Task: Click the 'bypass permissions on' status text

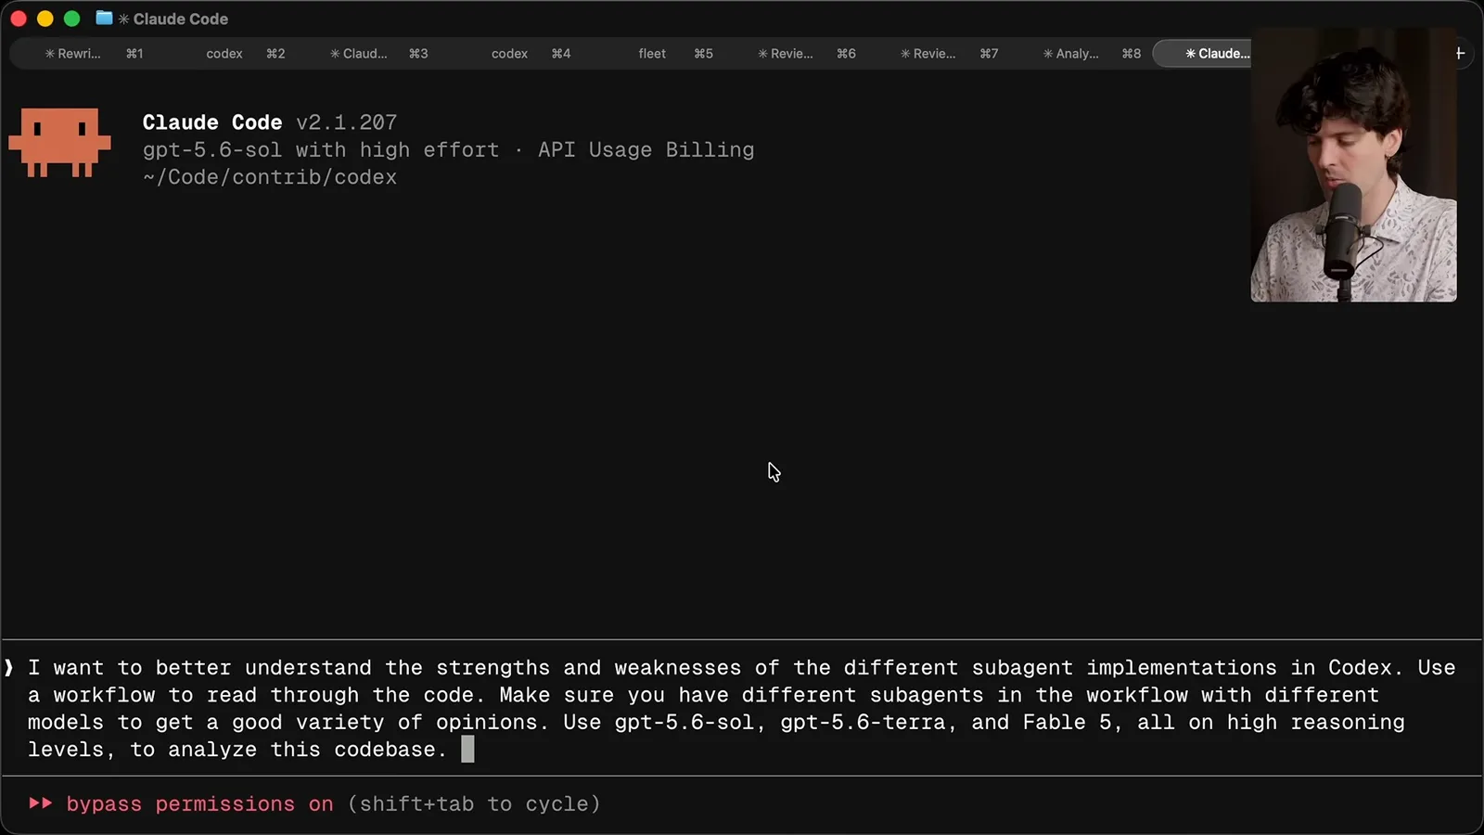Action: click(199, 803)
